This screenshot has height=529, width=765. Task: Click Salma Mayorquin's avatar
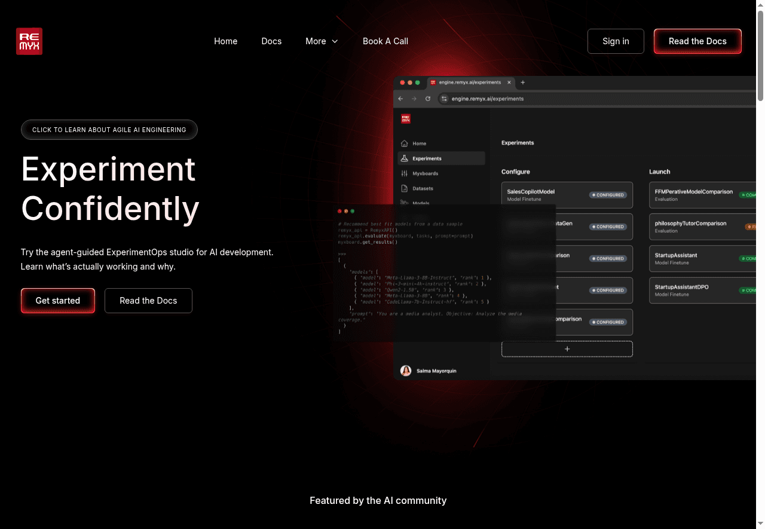tap(406, 371)
